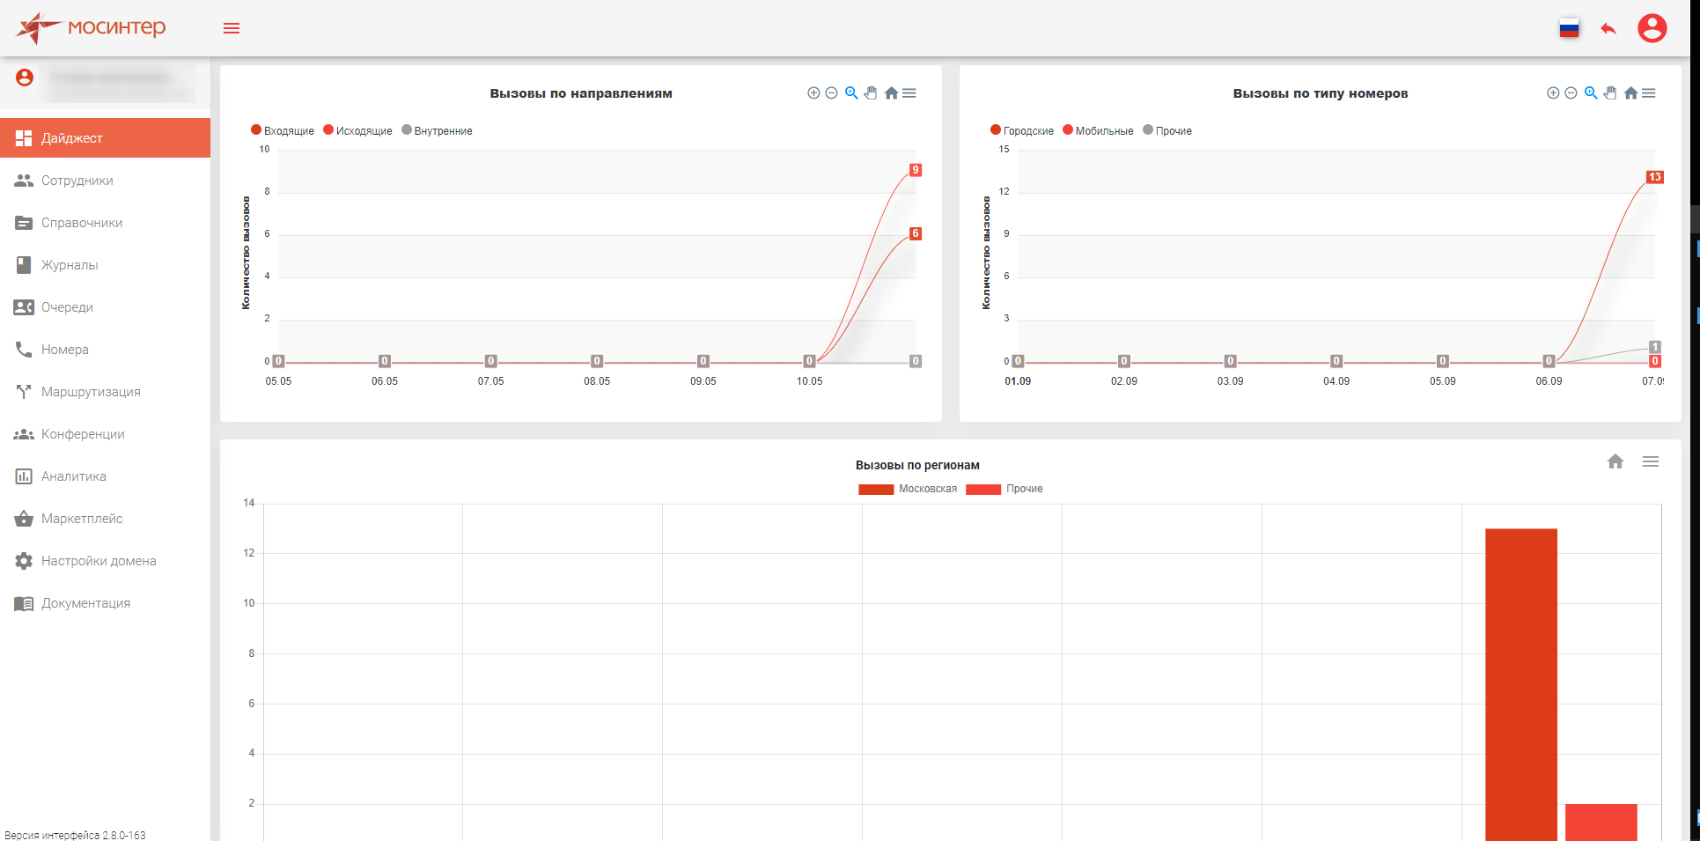Click the red back arrow icon
This screenshot has width=1700, height=841.
tap(1608, 28)
